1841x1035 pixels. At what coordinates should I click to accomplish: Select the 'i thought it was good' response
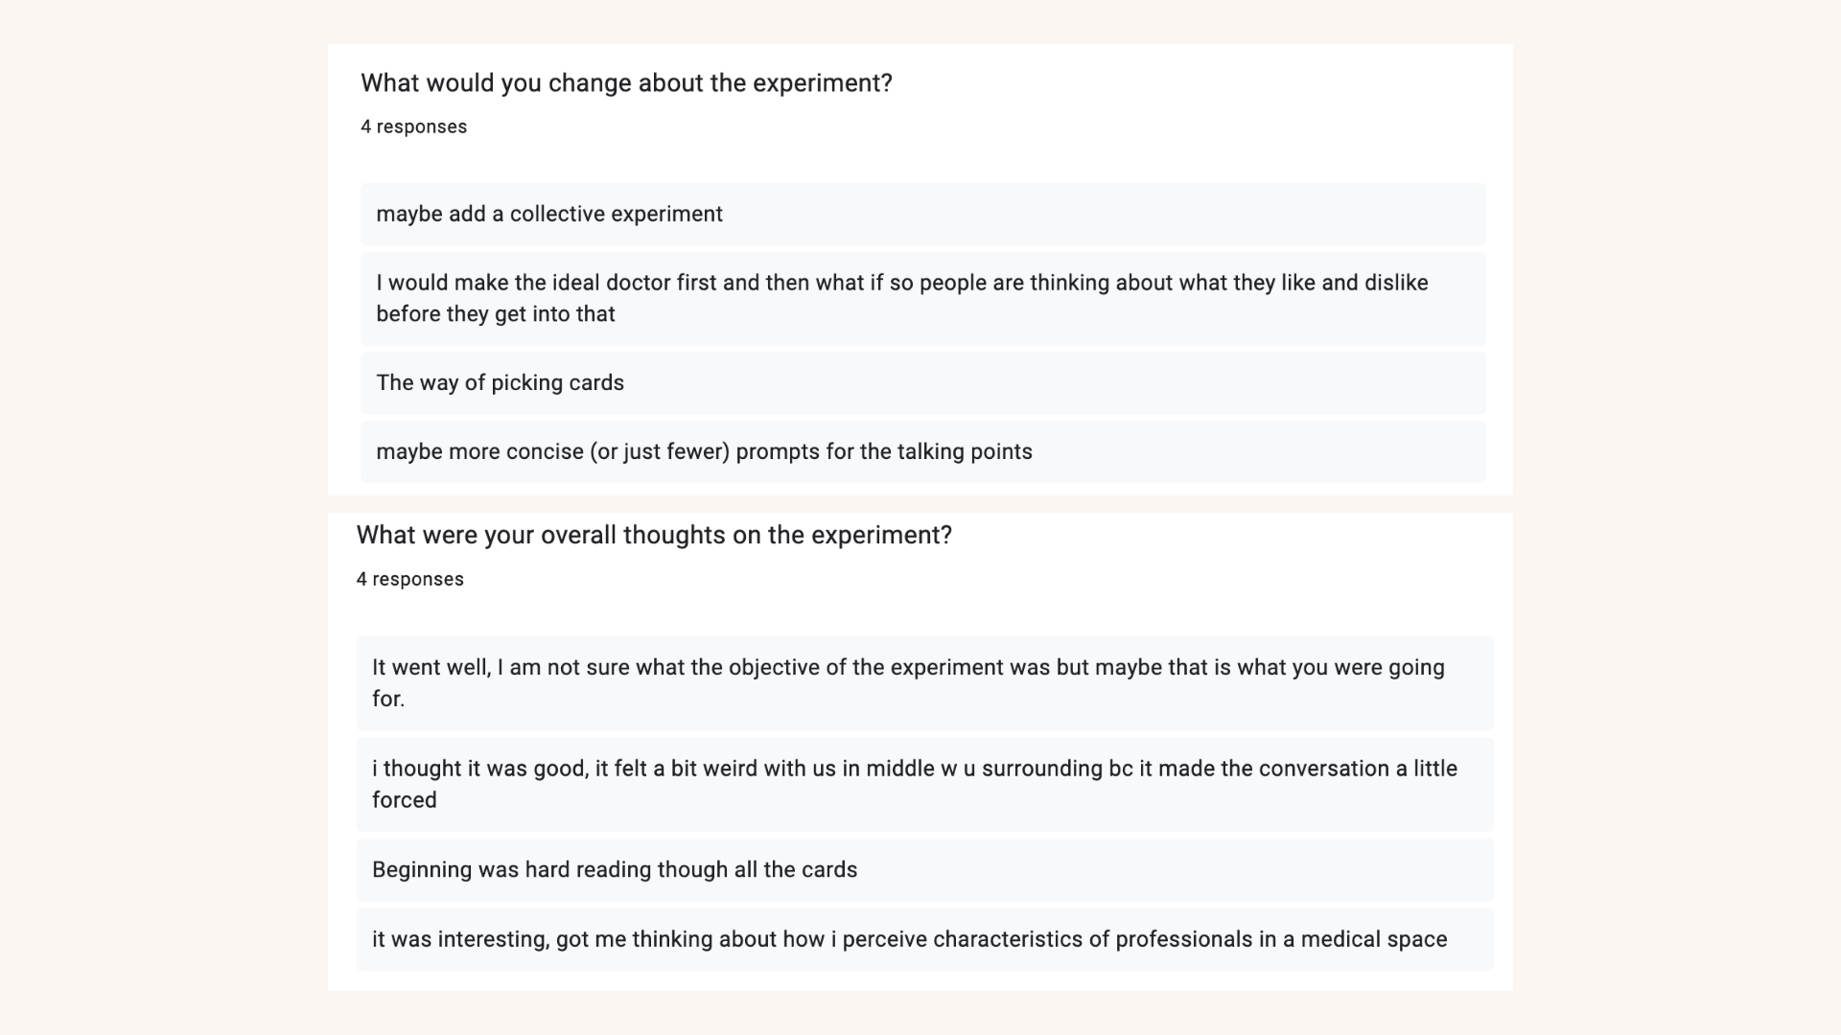(x=925, y=784)
